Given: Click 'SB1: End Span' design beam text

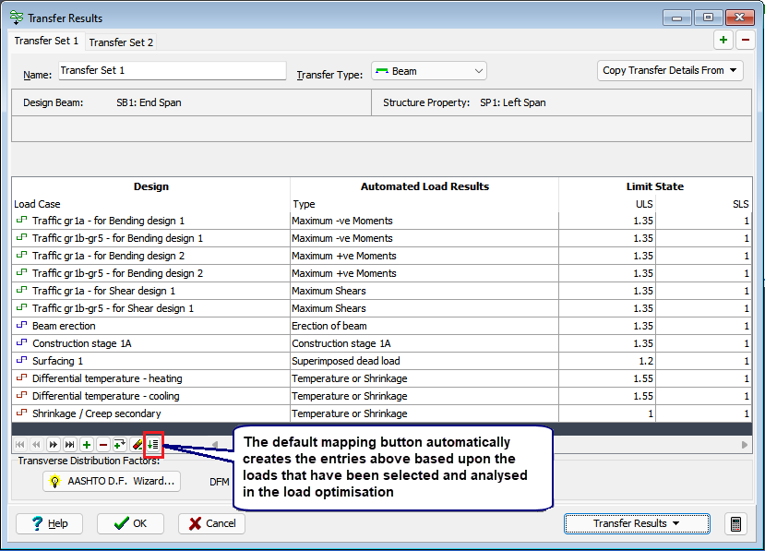Looking at the screenshot, I should coord(149,102).
